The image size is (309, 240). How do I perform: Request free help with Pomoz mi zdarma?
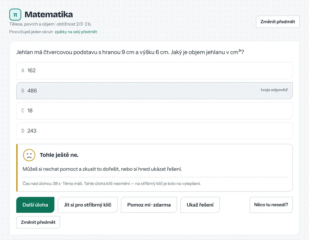pyautogui.click(x=149, y=205)
